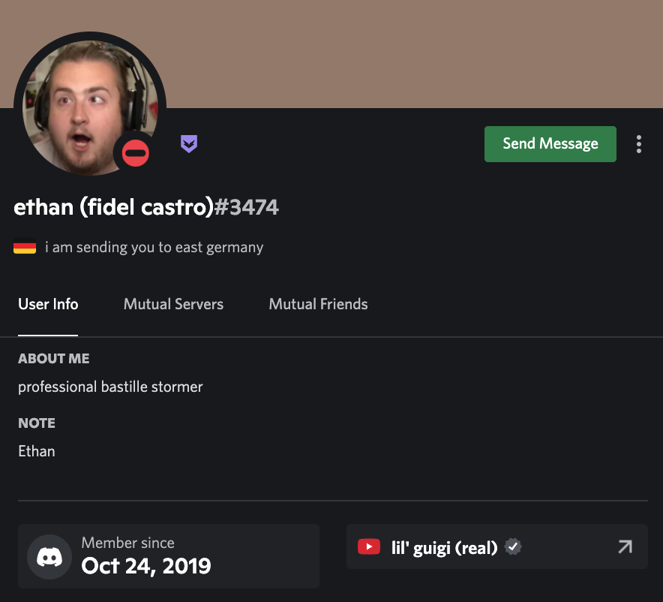Click the red Do Not Disturb status icon

[136, 154]
